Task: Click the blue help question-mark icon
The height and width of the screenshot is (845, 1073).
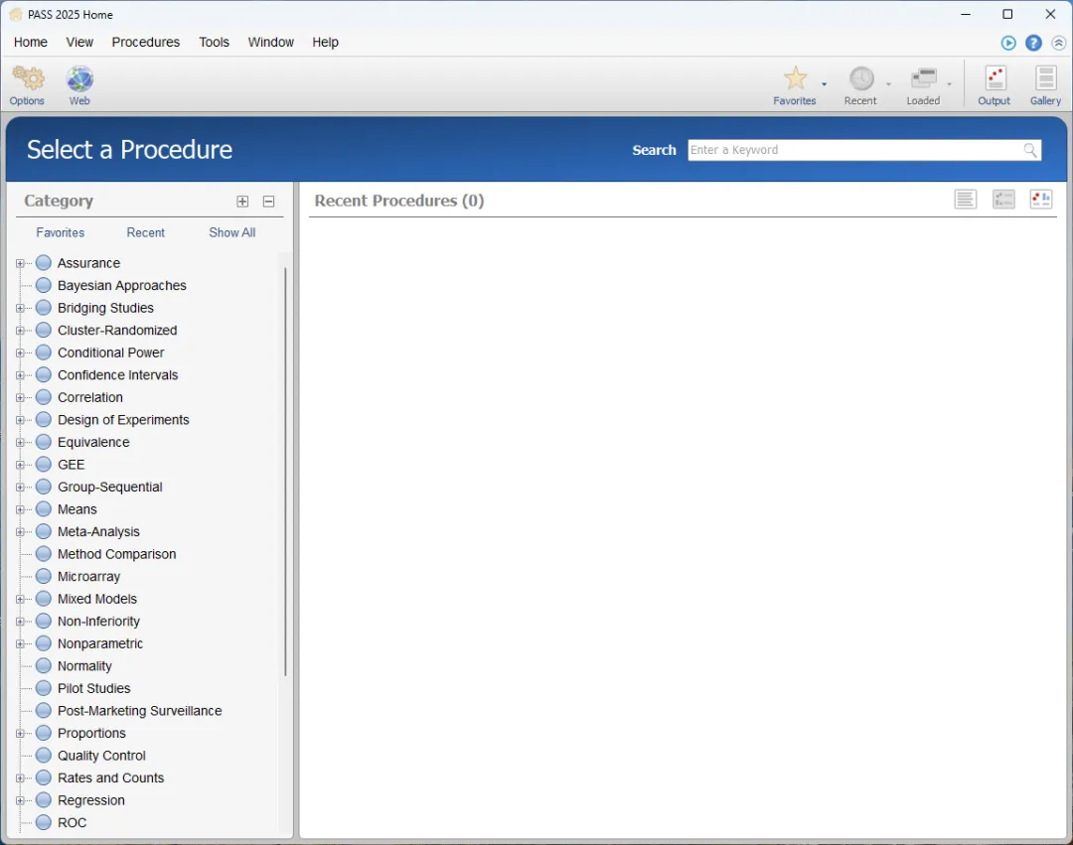Action: tap(1033, 43)
